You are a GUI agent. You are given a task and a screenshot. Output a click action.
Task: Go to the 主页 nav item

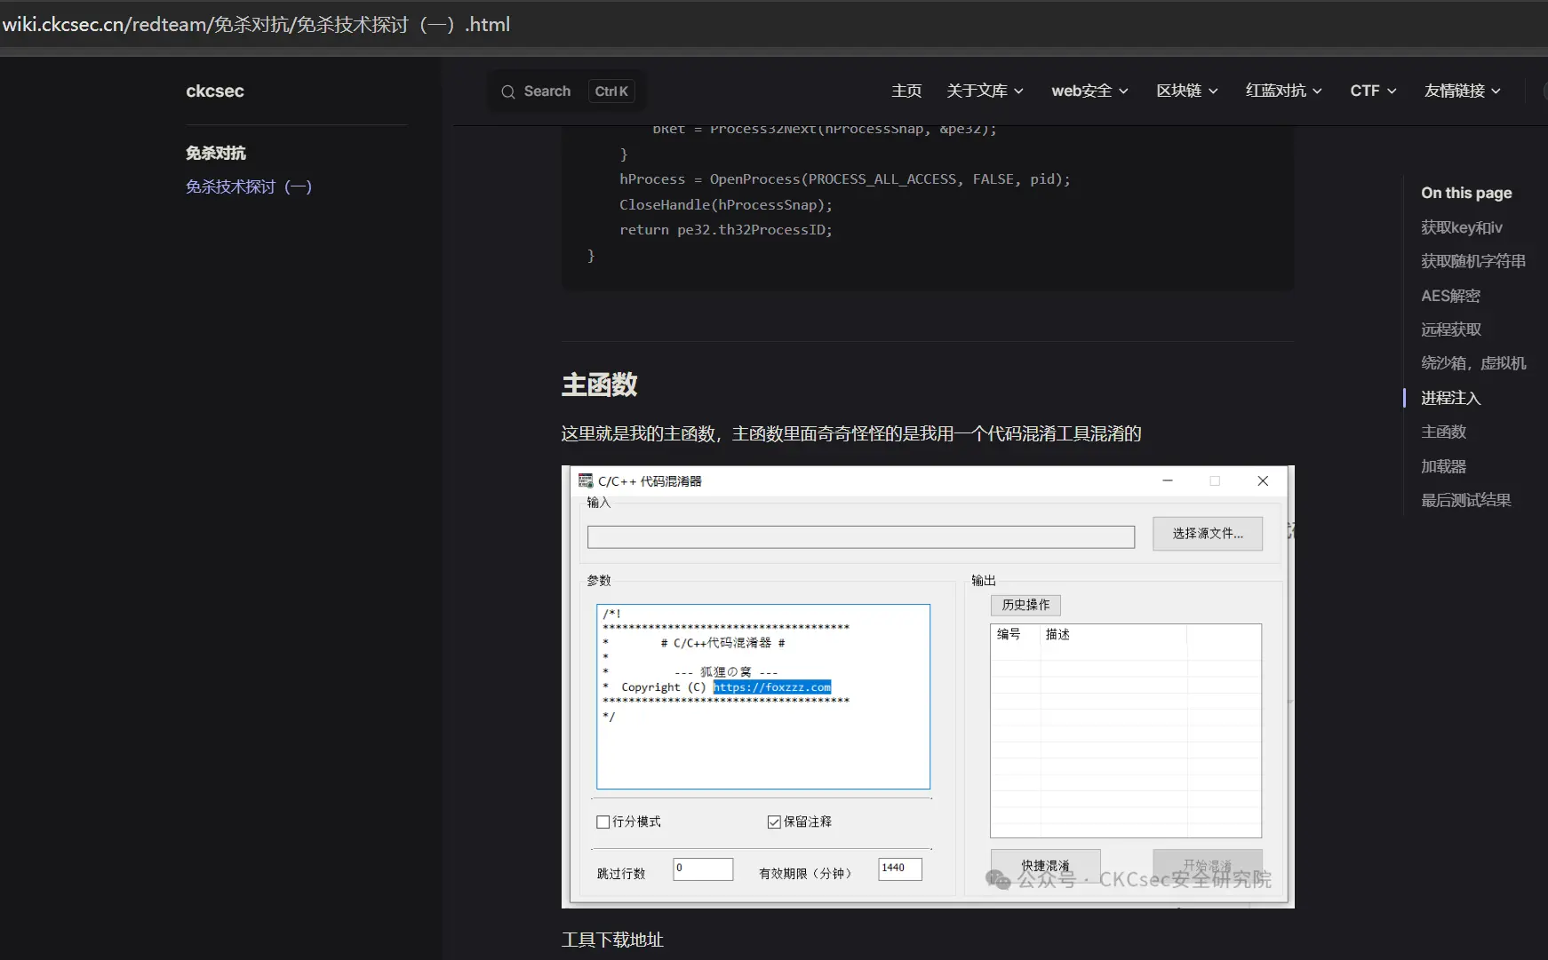pos(906,91)
